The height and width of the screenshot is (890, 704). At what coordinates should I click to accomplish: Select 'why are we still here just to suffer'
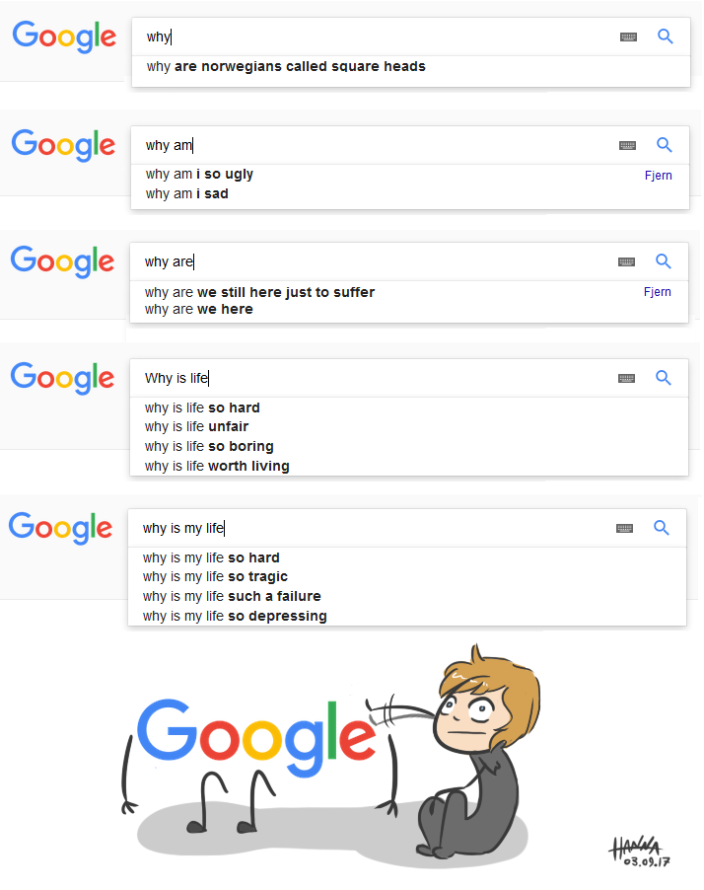[259, 292]
